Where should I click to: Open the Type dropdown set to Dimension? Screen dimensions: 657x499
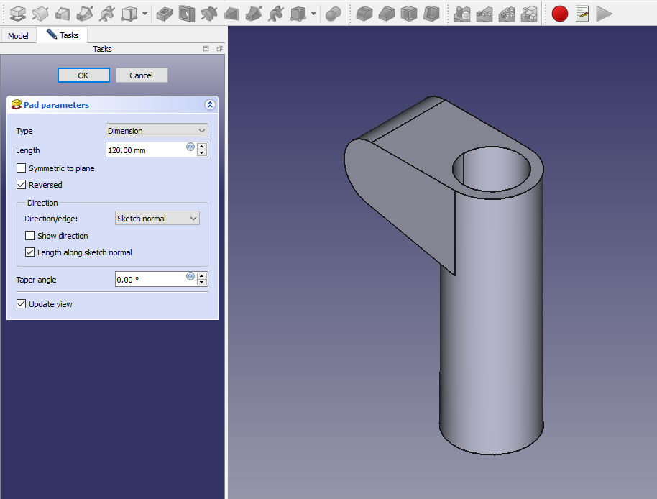tap(157, 131)
